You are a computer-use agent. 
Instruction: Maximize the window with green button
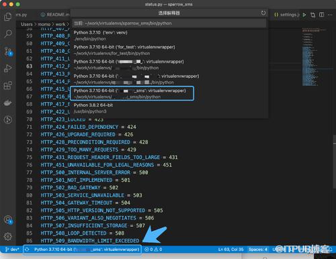coord(18,4)
